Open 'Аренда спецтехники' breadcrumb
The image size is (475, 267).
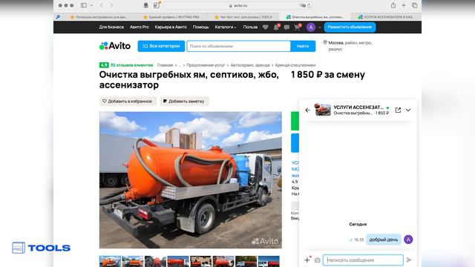[x=295, y=65]
